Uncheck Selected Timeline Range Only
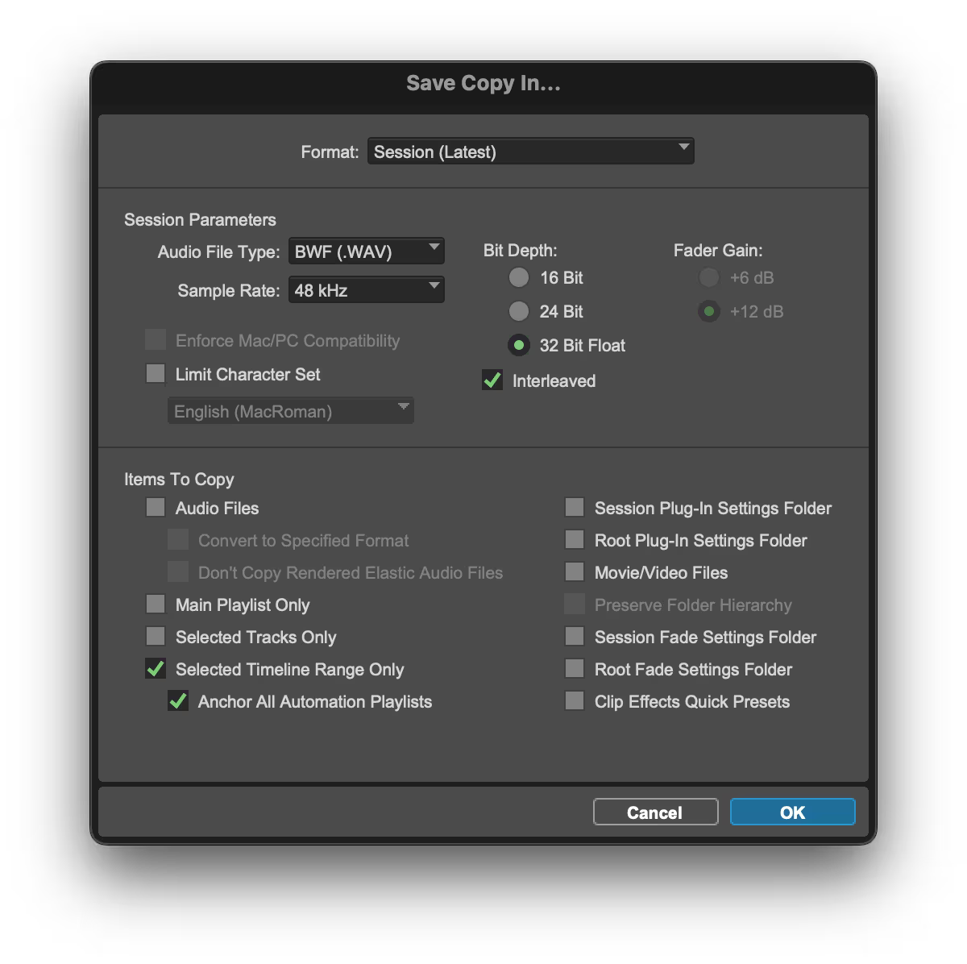This screenshot has width=967, height=964. coord(156,668)
